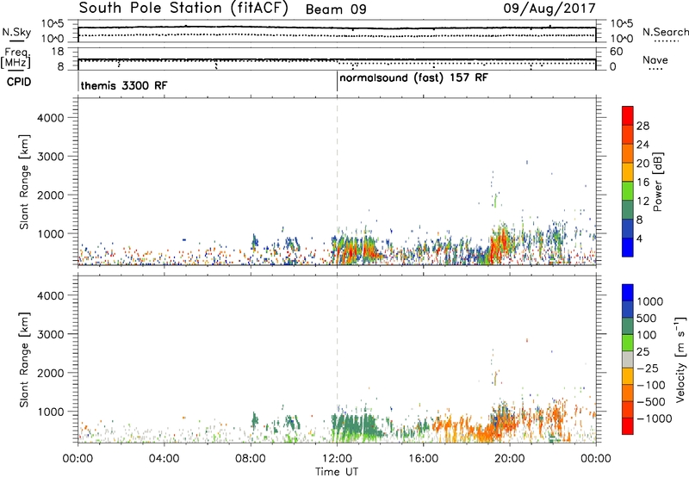Pick the grey -25 to 25 velocity segment
The height and width of the screenshot is (477, 689).
point(628,359)
